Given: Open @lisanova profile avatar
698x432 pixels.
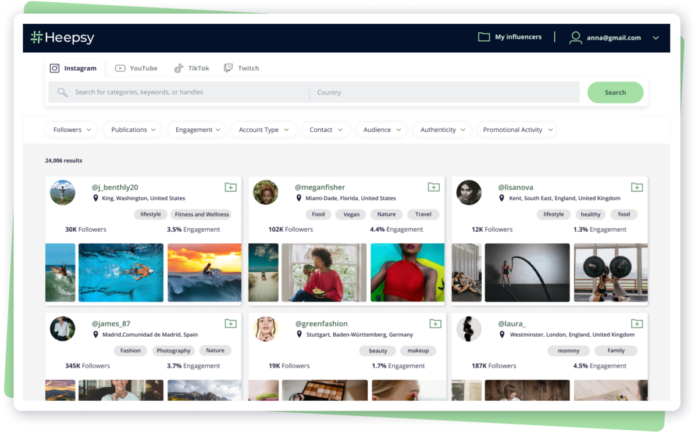Looking at the screenshot, I should coord(469,192).
